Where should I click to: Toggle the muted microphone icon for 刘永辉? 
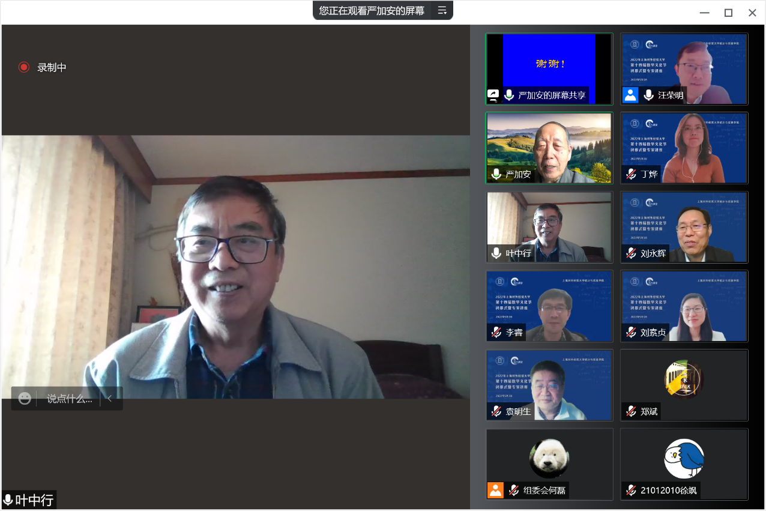tap(631, 253)
